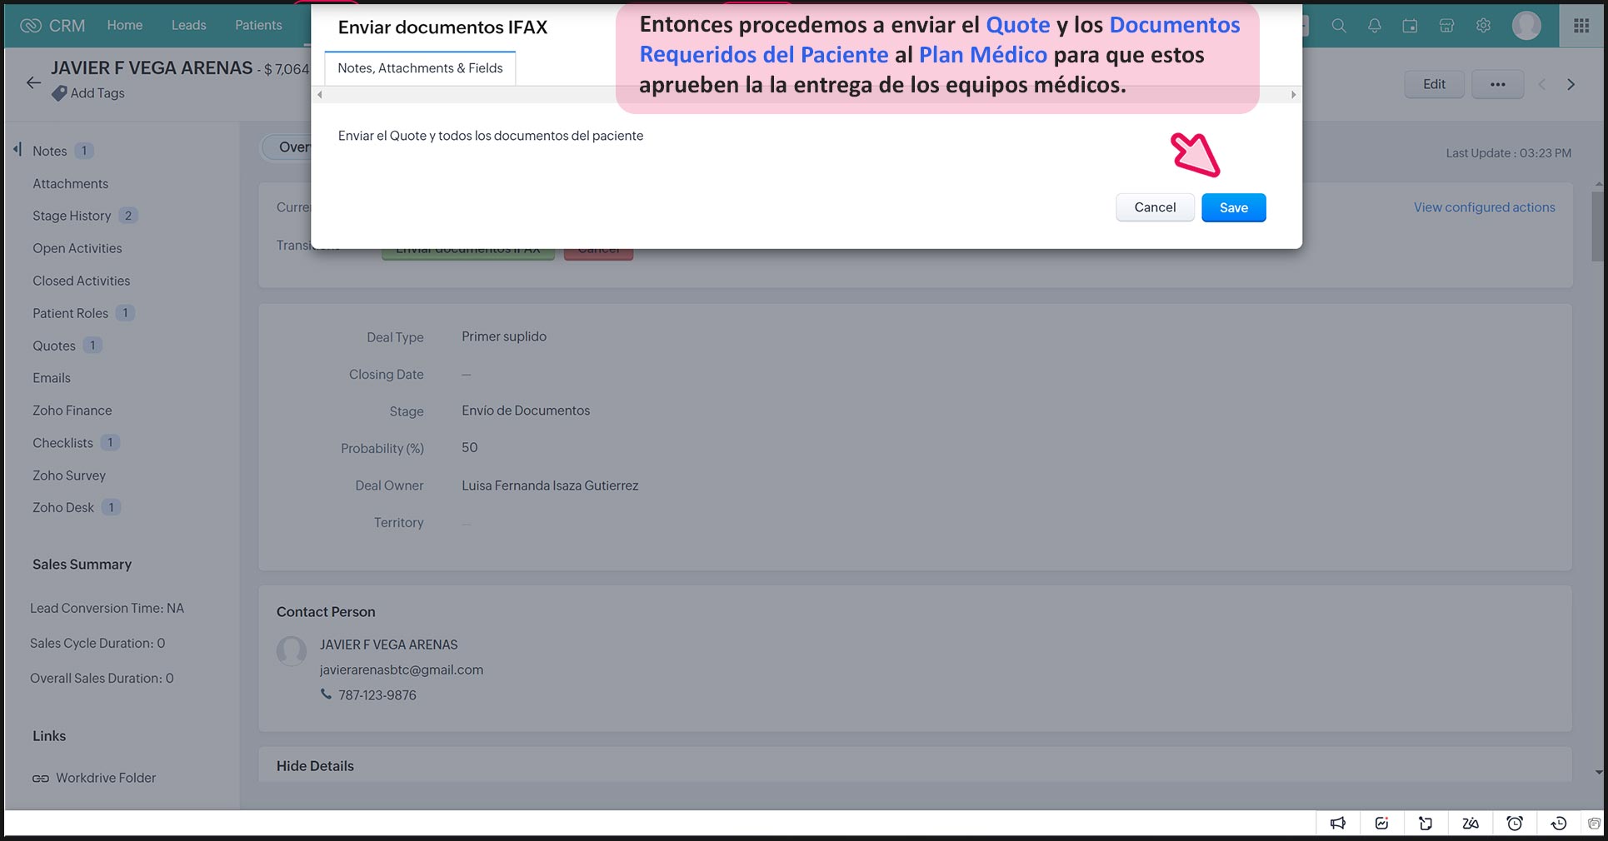1608x841 pixels.
Task: Open the three-dots more actions menu
Action: pyautogui.click(x=1497, y=84)
